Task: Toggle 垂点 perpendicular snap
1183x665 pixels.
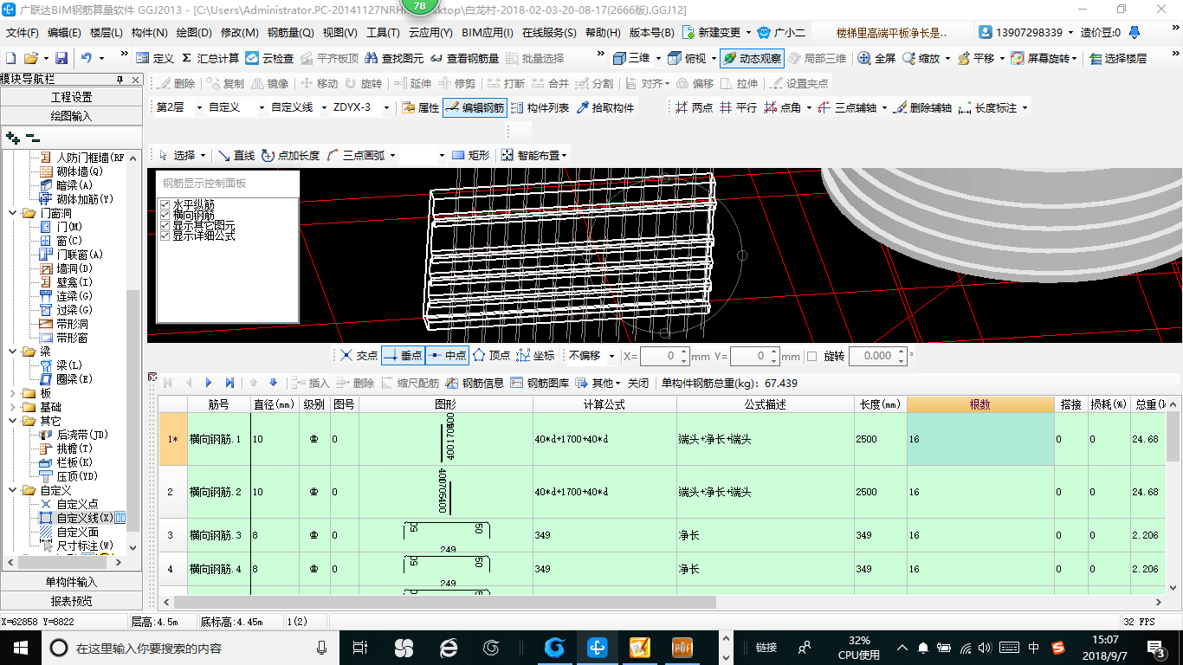Action: (x=402, y=355)
